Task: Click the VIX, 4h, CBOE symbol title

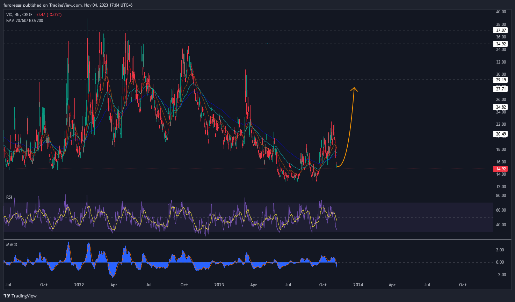Action: pyautogui.click(x=20, y=15)
